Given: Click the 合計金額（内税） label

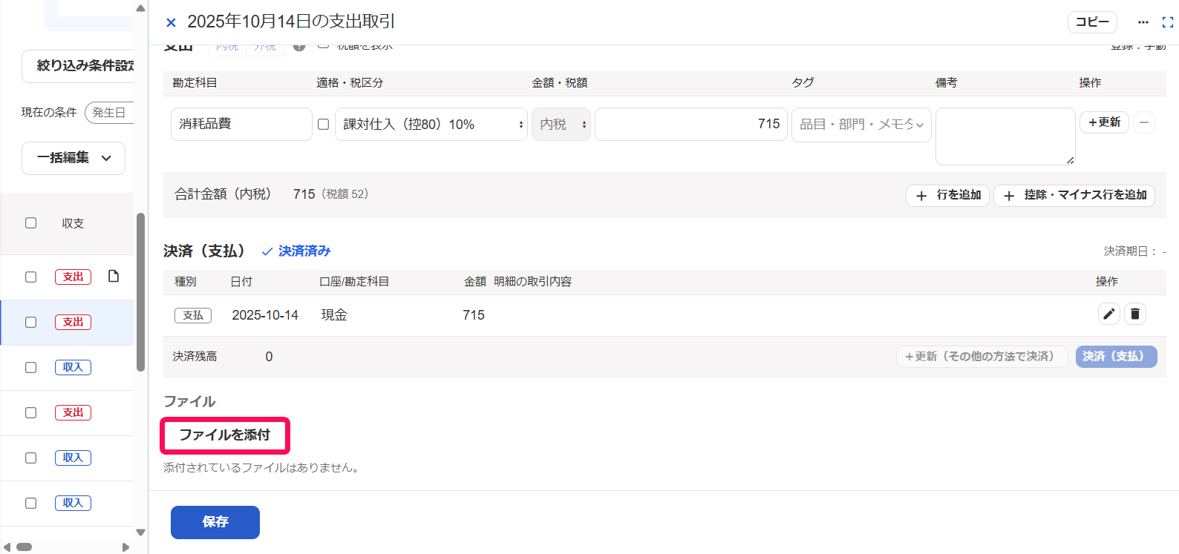Looking at the screenshot, I should pyautogui.click(x=223, y=194).
